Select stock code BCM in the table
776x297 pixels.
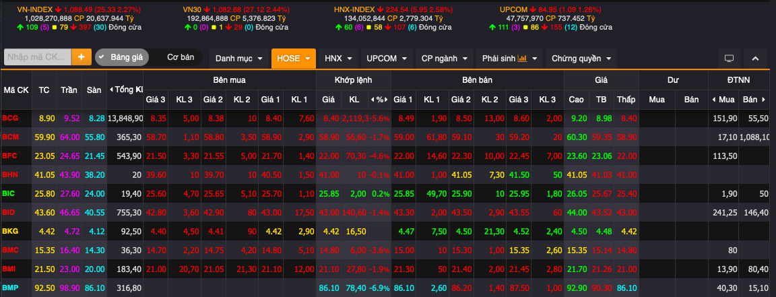coord(10,137)
